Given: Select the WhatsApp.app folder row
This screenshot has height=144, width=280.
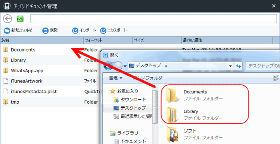Looking at the screenshot, I should tap(50, 71).
